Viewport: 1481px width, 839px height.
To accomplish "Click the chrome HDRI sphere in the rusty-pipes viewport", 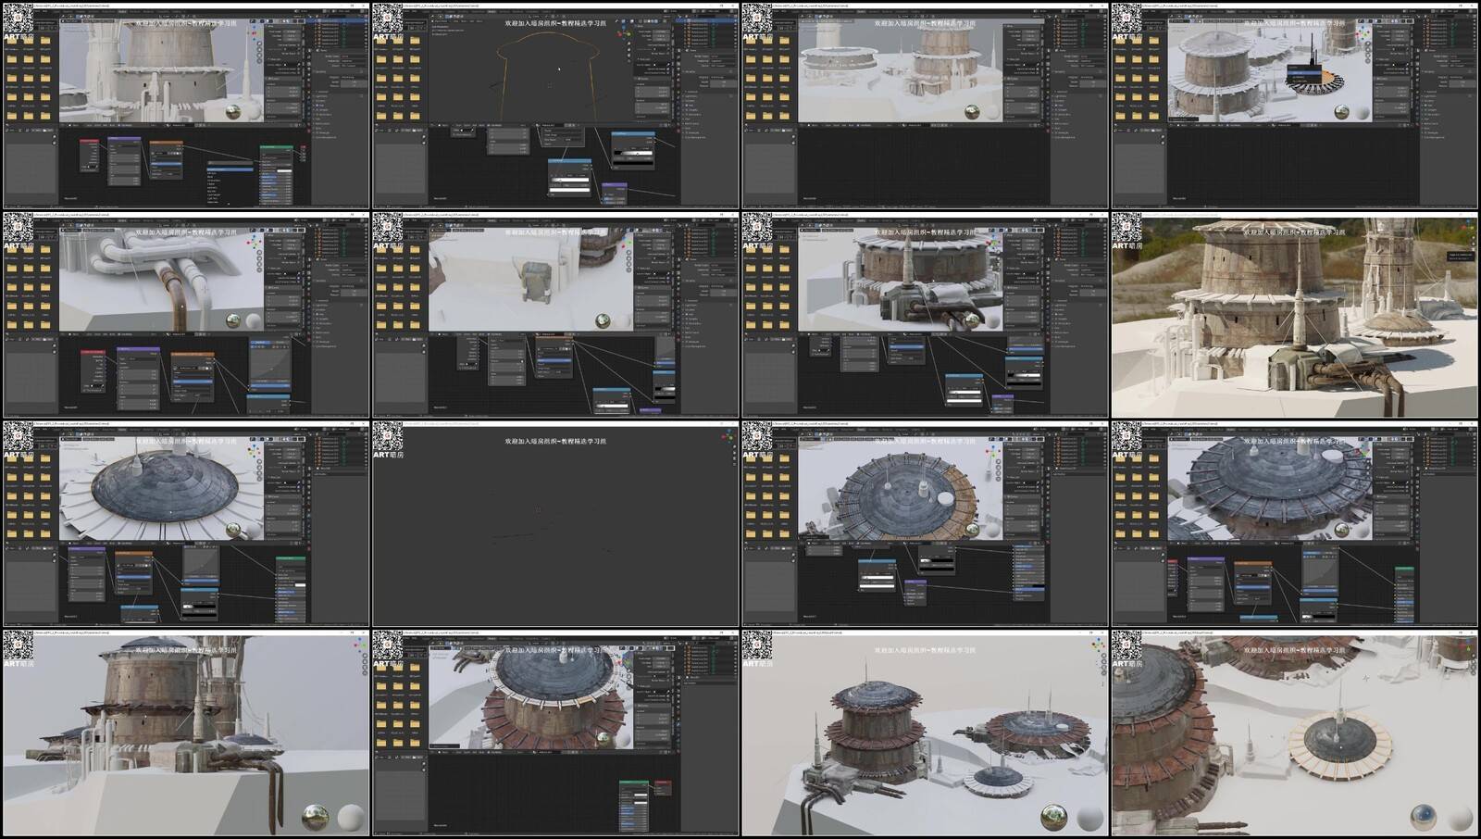I will coord(233,320).
